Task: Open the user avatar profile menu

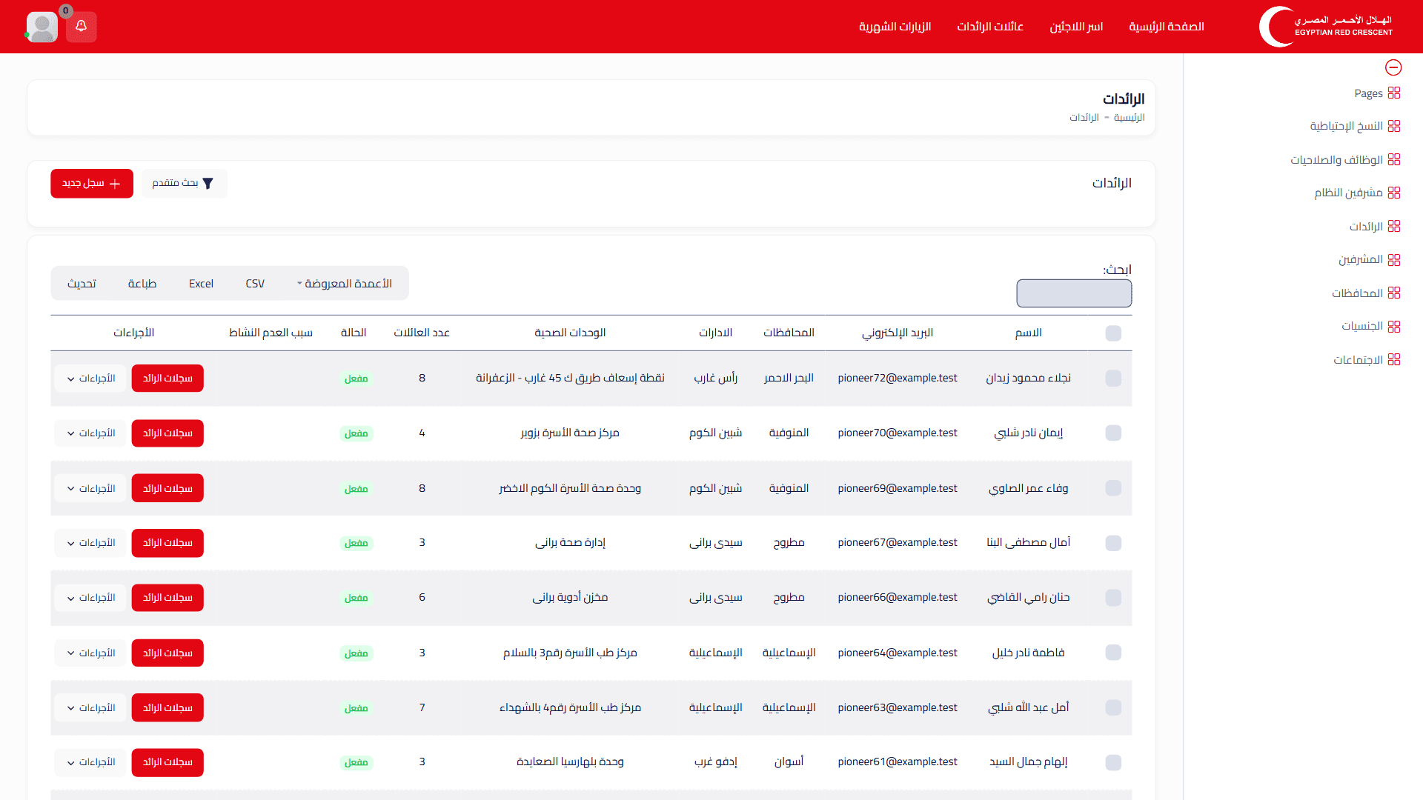Action: [42, 27]
